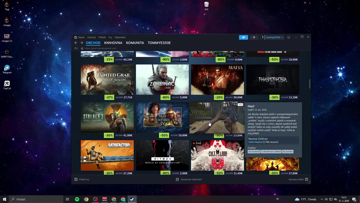This screenshot has height=203, width=360.
Task: Open the Zaklínač 3 Divoký hon game
Action: [x=162, y=80]
